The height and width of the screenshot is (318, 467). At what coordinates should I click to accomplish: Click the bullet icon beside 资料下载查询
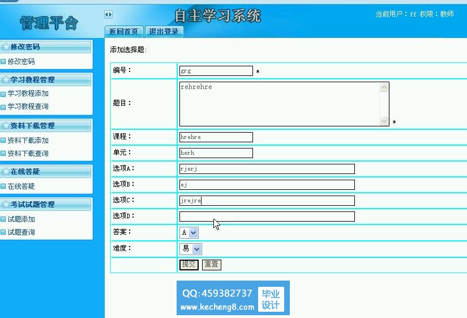[x=3, y=154]
